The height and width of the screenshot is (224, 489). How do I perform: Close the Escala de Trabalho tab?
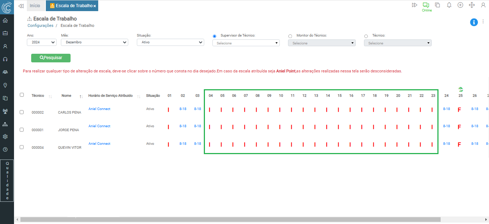point(95,6)
